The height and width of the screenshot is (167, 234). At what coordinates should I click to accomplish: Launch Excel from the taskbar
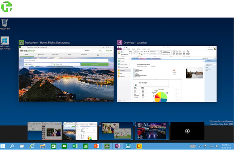[75, 146]
